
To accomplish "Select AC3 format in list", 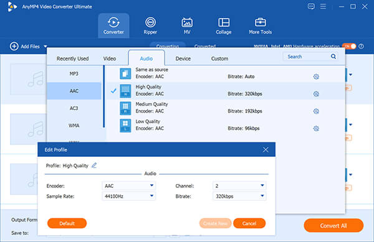I will click(x=74, y=108).
